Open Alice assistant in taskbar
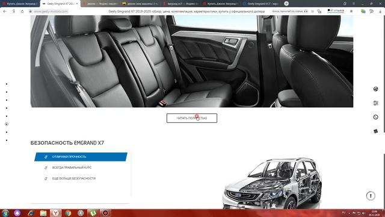Screen dimensions: 385x217 point(17,213)
